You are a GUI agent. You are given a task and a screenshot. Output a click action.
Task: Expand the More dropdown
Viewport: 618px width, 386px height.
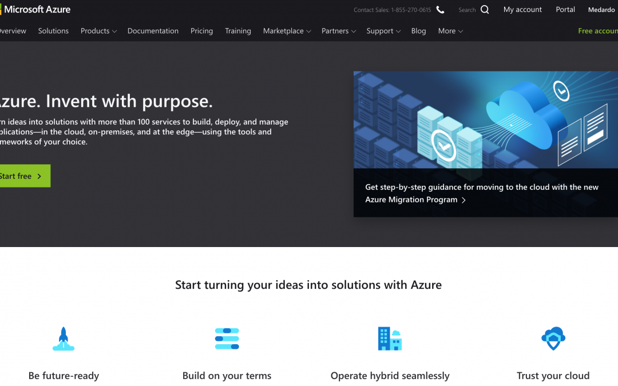pyautogui.click(x=450, y=31)
